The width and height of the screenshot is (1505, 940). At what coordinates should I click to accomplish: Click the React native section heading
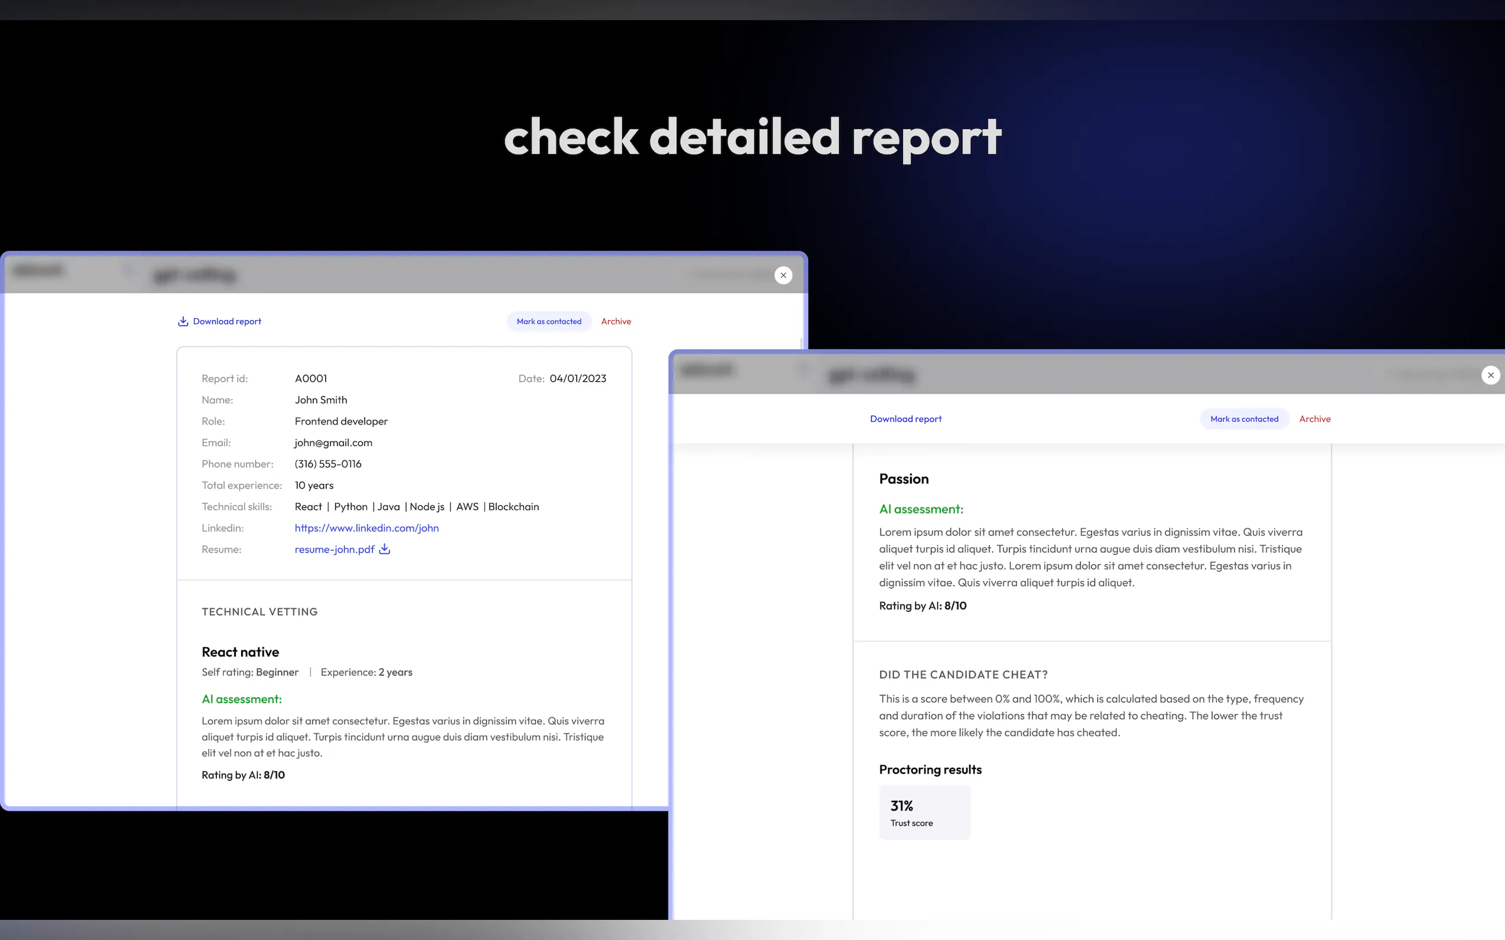pos(240,652)
